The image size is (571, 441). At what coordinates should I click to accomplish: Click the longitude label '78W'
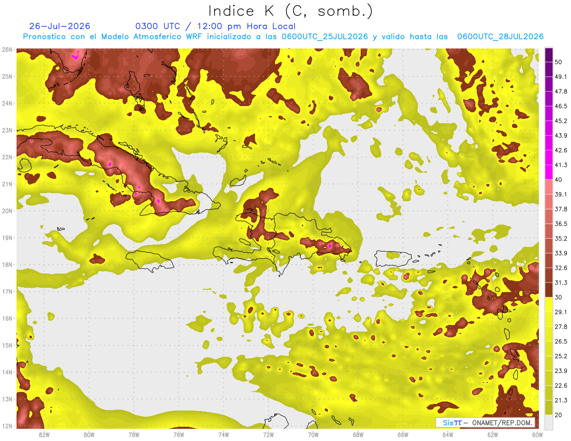pos(134,434)
